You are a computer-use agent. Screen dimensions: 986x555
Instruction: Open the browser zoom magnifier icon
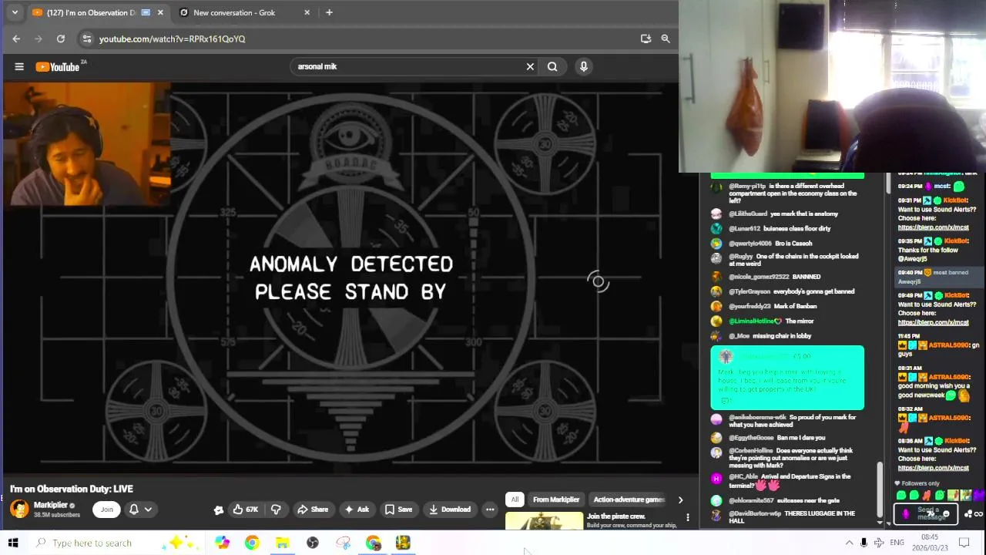click(666, 39)
